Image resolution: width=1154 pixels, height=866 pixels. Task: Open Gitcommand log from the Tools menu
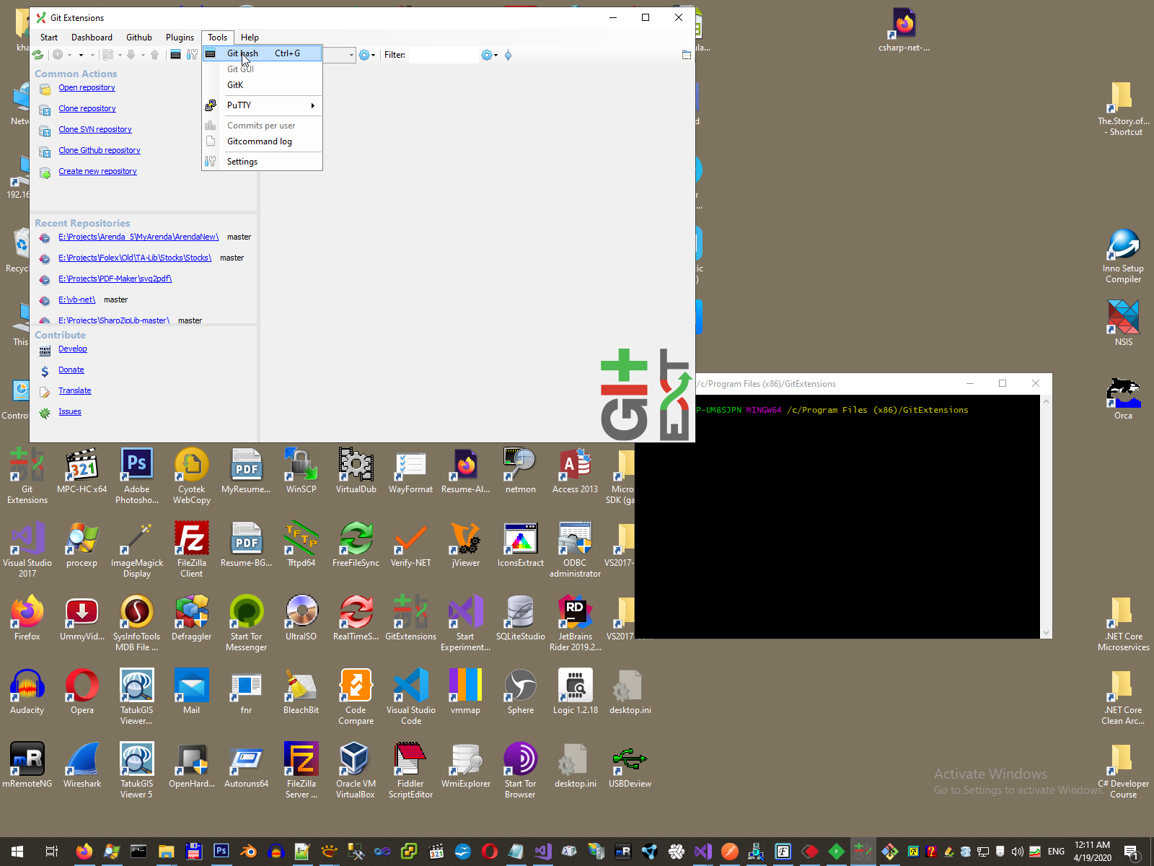pos(263,141)
